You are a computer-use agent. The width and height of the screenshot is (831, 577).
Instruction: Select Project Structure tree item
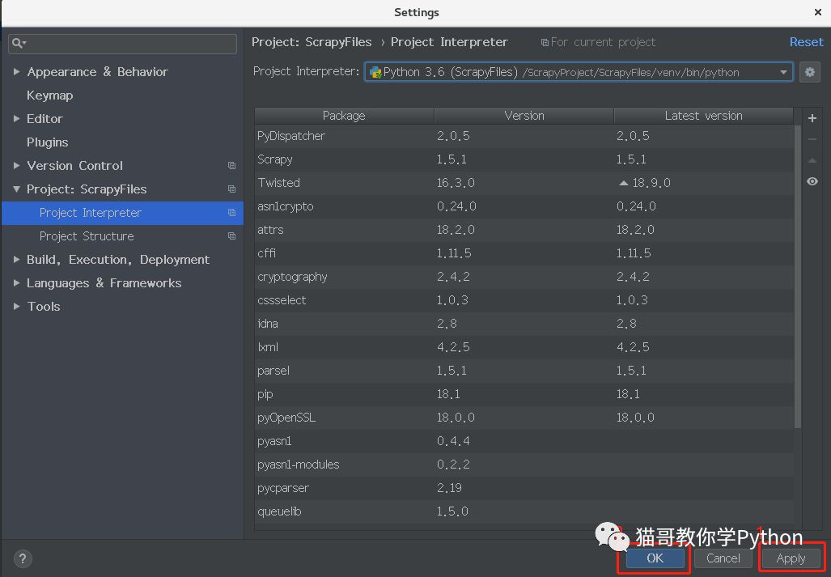pyautogui.click(x=122, y=236)
